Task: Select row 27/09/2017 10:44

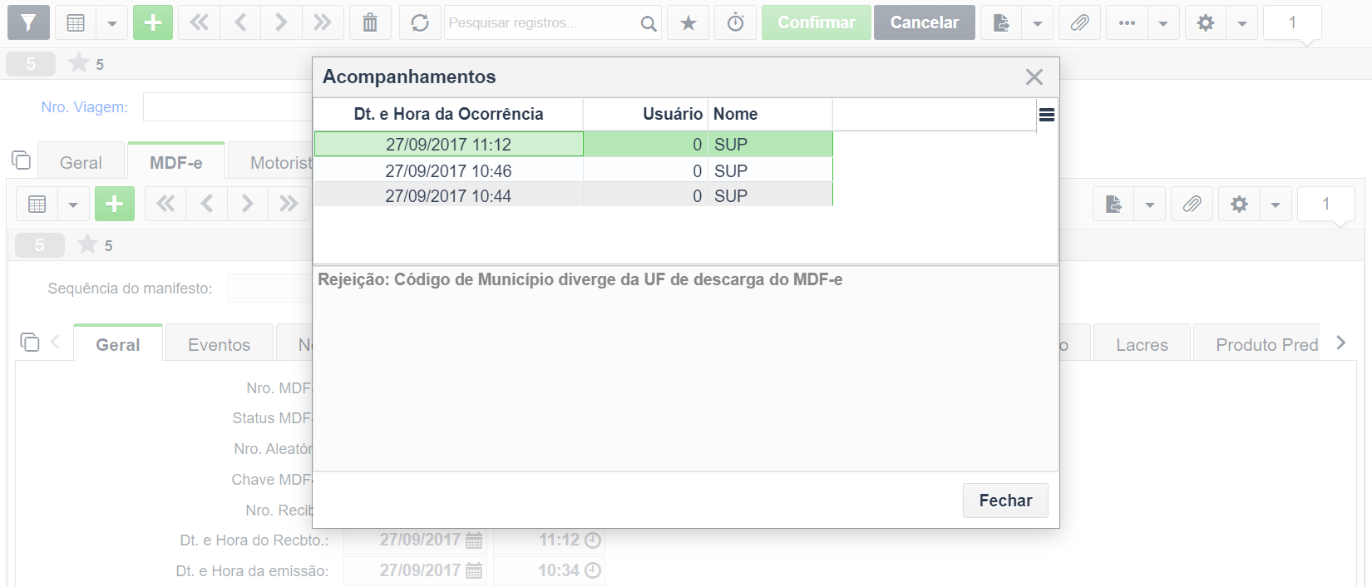Action: coord(573,195)
